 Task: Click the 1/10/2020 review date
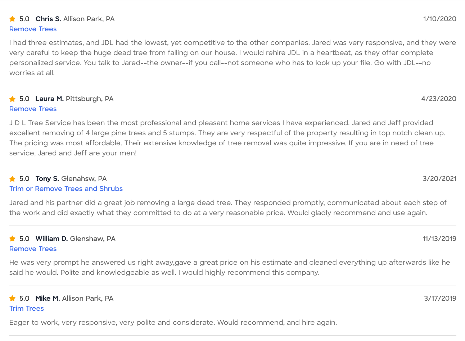[440, 19]
